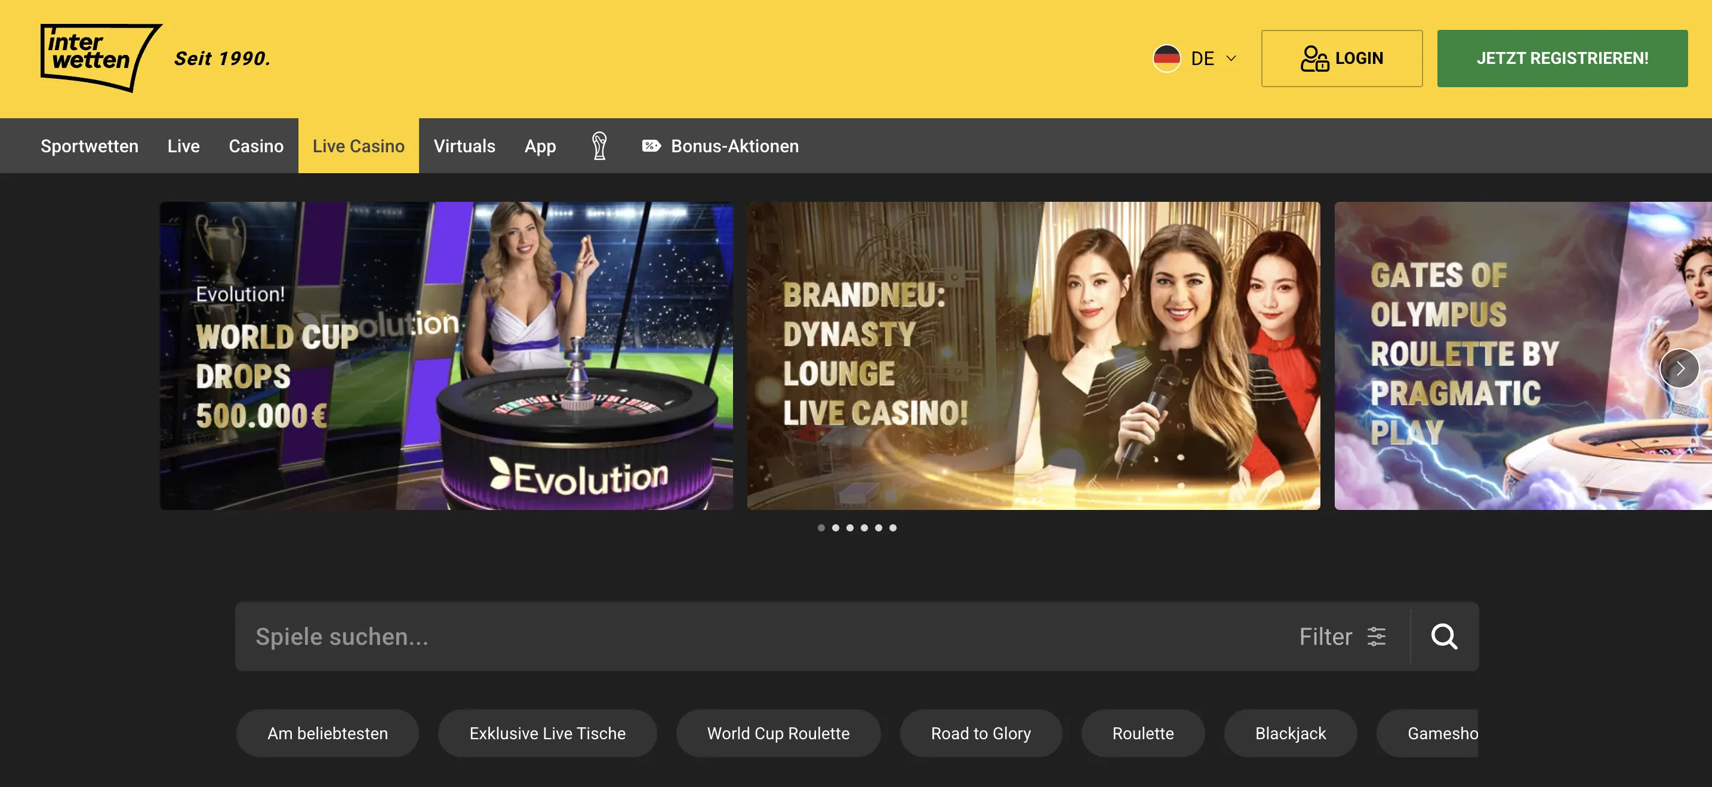The height and width of the screenshot is (787, 1712).
Task: Open the Gates of Olympus Roulette banner
Action: (1523, 356)
